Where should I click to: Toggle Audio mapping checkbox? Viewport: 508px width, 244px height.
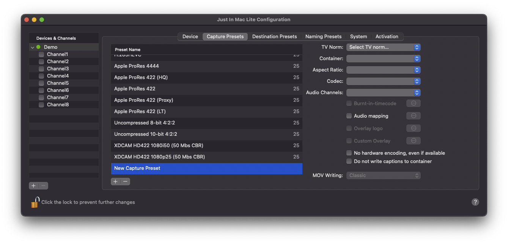[349, 116]
